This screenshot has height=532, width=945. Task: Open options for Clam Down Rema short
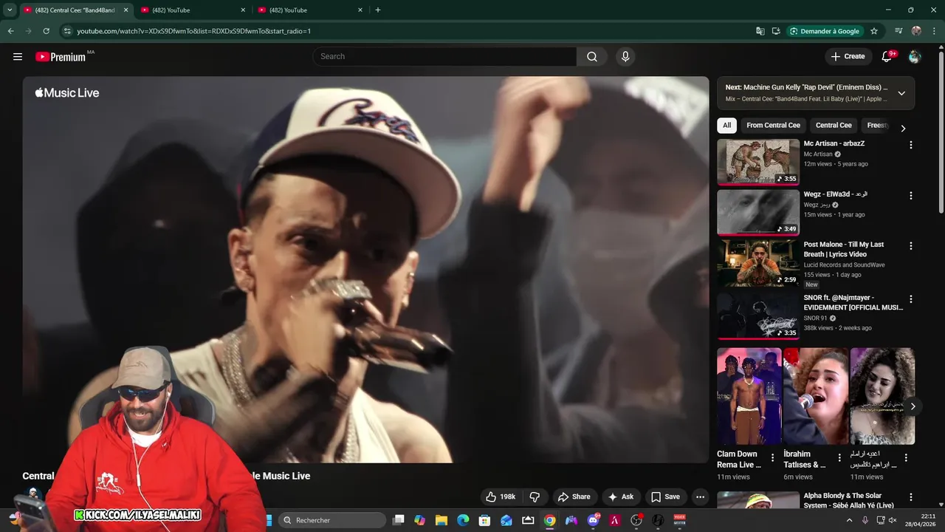coord(773,458)
